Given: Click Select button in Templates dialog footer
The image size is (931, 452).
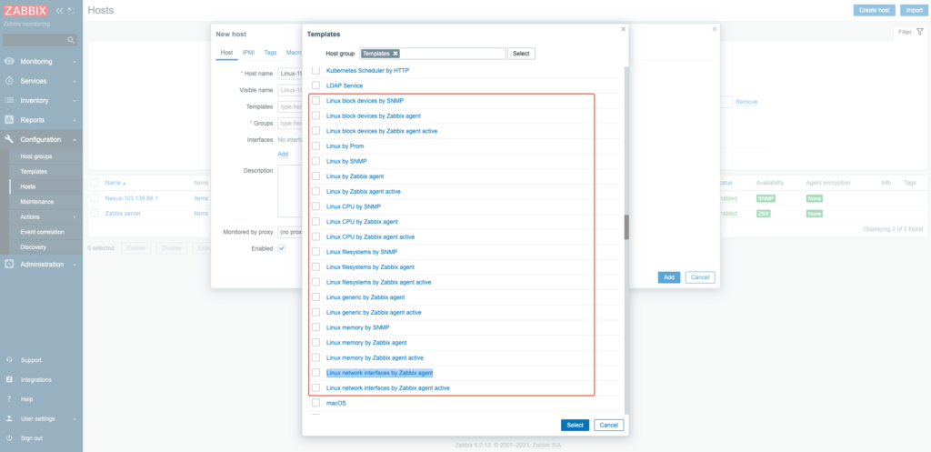Looking at the screenshot, I should 575,426.
